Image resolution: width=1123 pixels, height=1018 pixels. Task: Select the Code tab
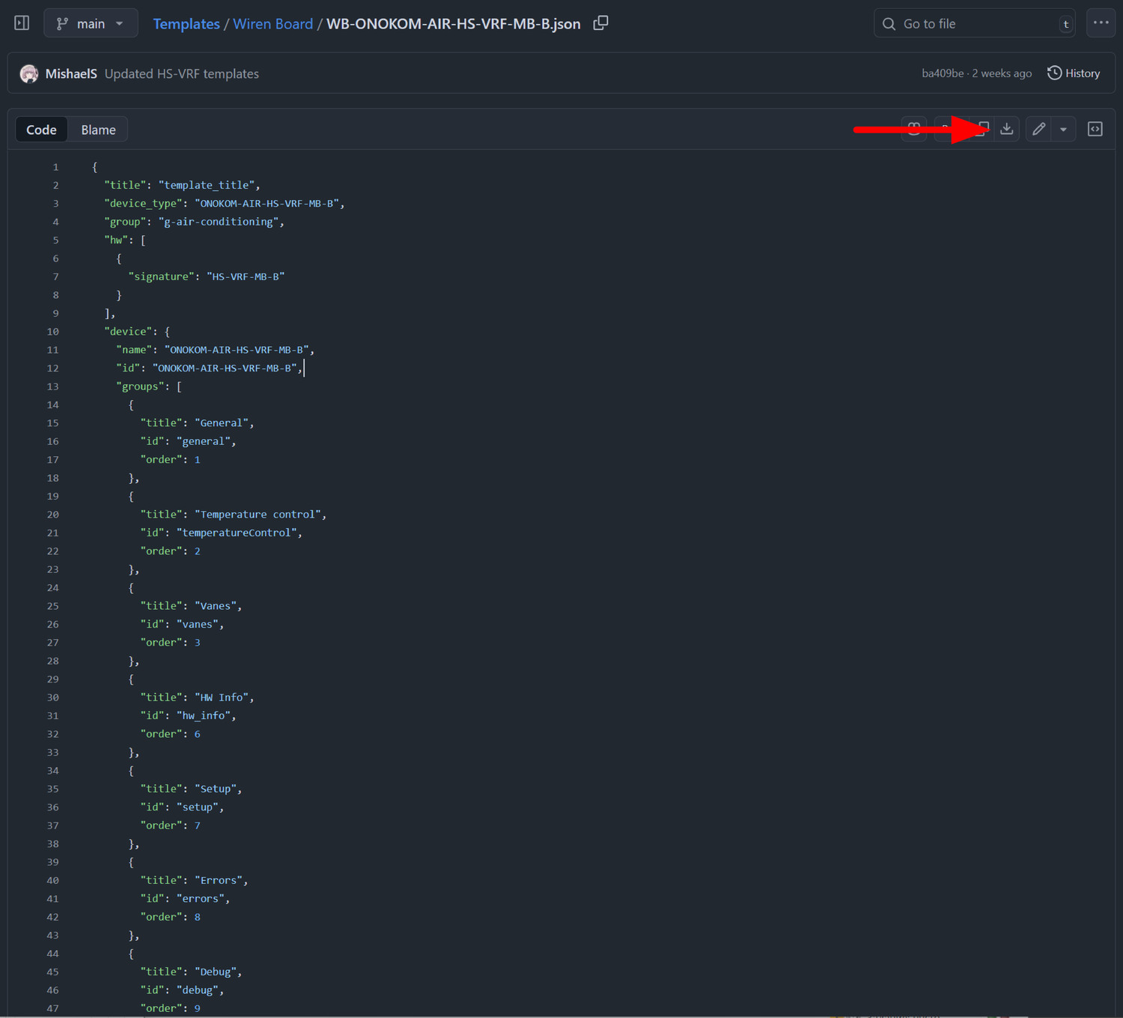[x=41, y=130]
